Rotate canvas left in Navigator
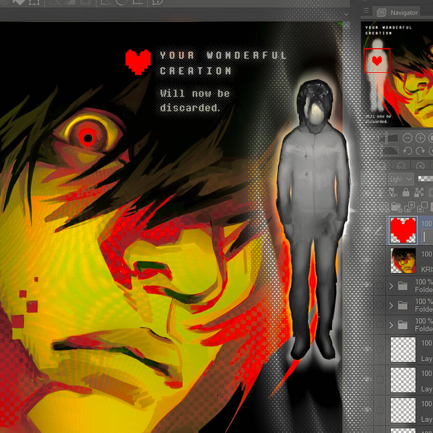Screen dimensions: 433x433 click(x=407, y=151)
